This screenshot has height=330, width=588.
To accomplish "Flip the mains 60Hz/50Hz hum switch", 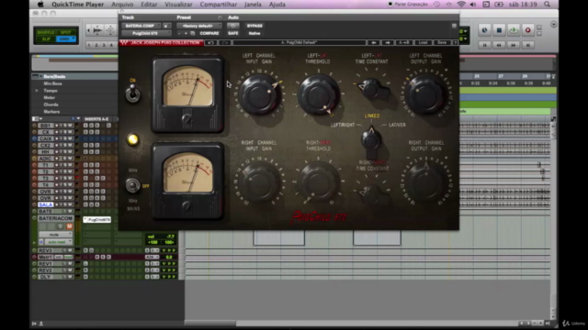I will (x=132, y=185).
